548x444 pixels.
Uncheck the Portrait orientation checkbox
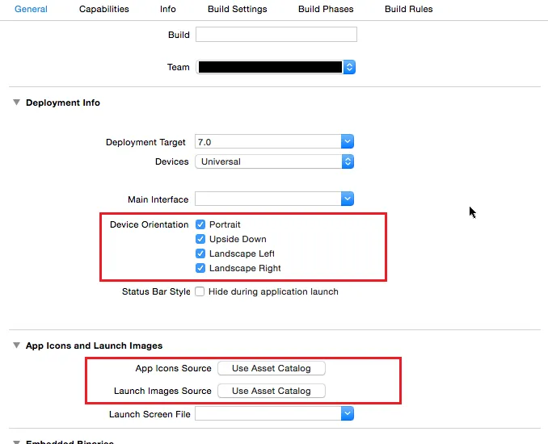point(200,224)
